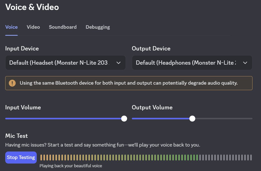The height and width of the screenshot is (171, 261).
Task: Click the middle of Input Volume track
Action: [x=65, y=119]
